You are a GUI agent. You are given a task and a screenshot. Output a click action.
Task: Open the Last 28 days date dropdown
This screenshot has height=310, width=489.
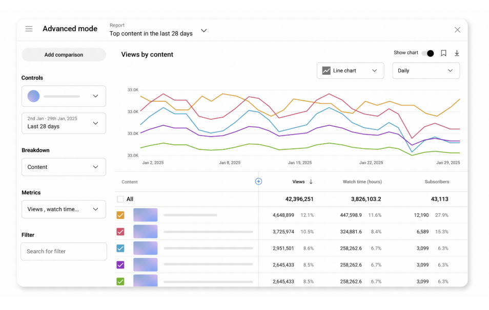pyautogui.click(x=64, y=123)
